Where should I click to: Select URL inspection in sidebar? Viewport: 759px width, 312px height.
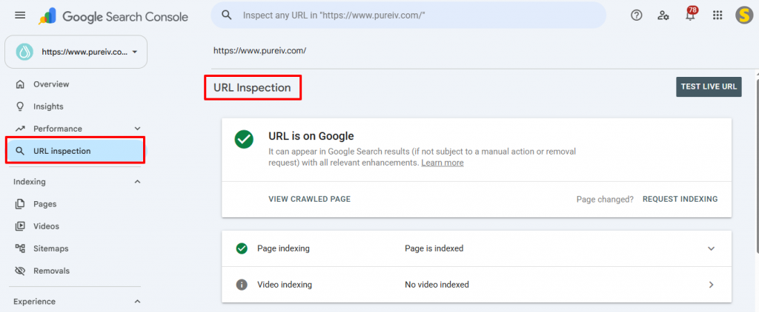76,151
